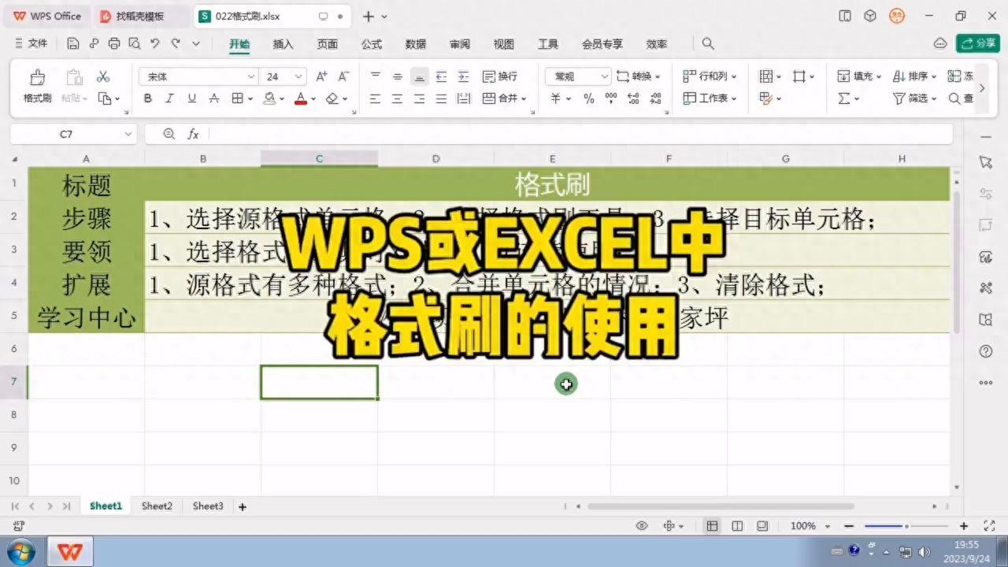Switch to Sheet2 tab

157,506
